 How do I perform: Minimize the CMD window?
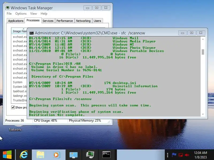(183, 33)
